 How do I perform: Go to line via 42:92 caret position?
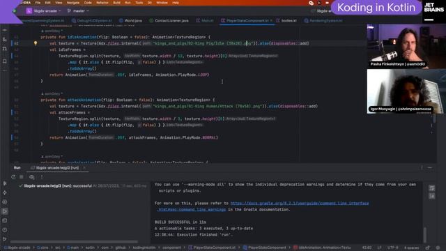tap(367, 248)
